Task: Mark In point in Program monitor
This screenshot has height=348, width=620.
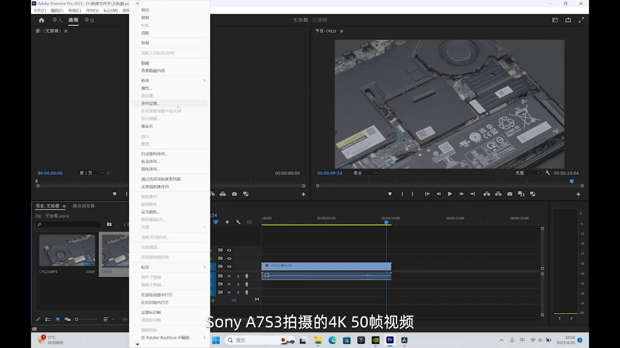Action: 402,194
